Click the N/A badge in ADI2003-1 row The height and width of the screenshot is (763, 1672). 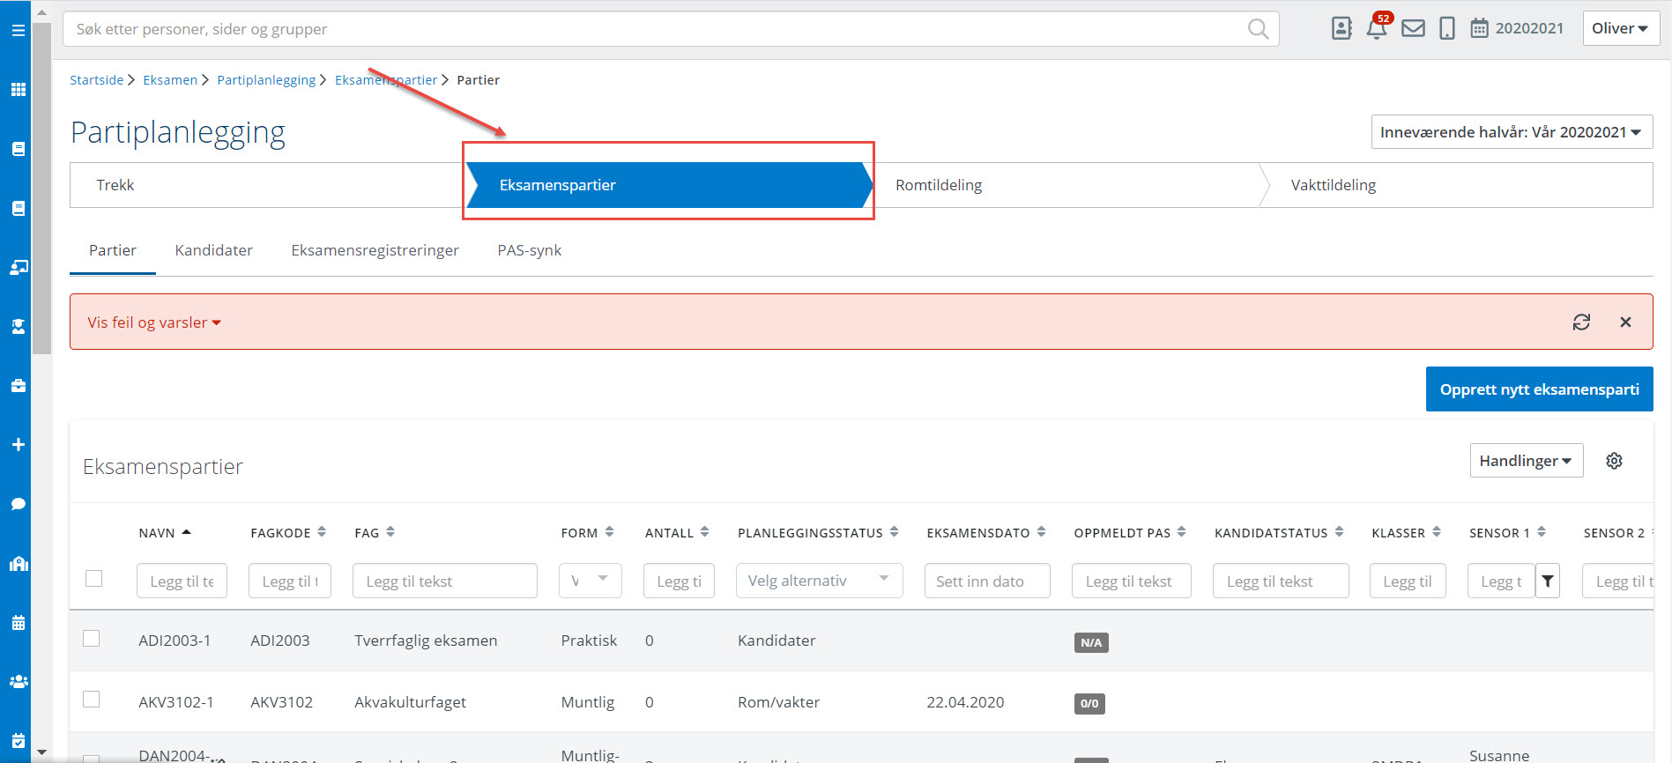click(x=1090, y=642)
